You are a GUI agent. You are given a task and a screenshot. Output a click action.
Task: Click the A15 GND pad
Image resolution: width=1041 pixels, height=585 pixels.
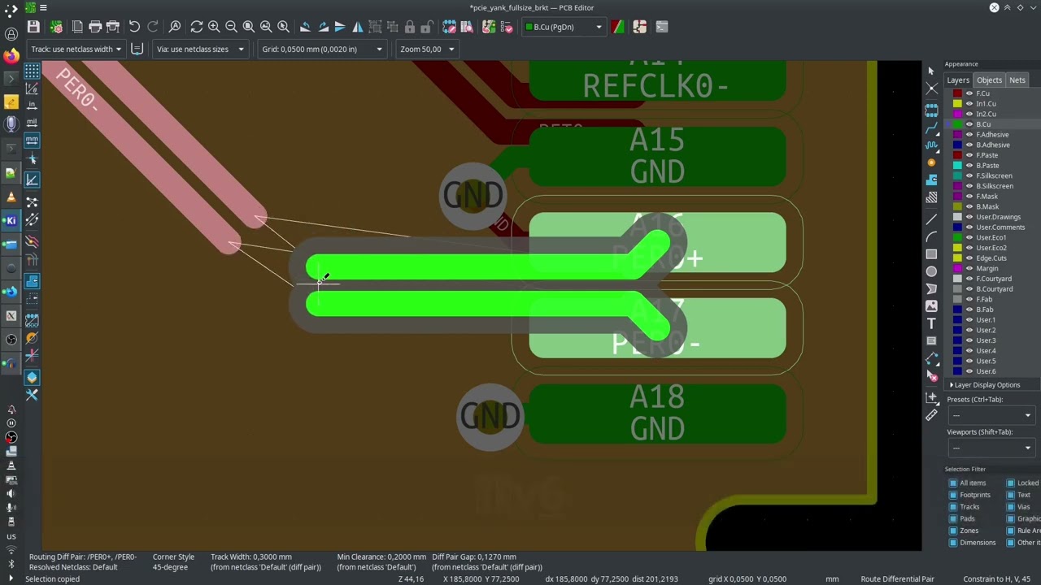pos(657,156)
